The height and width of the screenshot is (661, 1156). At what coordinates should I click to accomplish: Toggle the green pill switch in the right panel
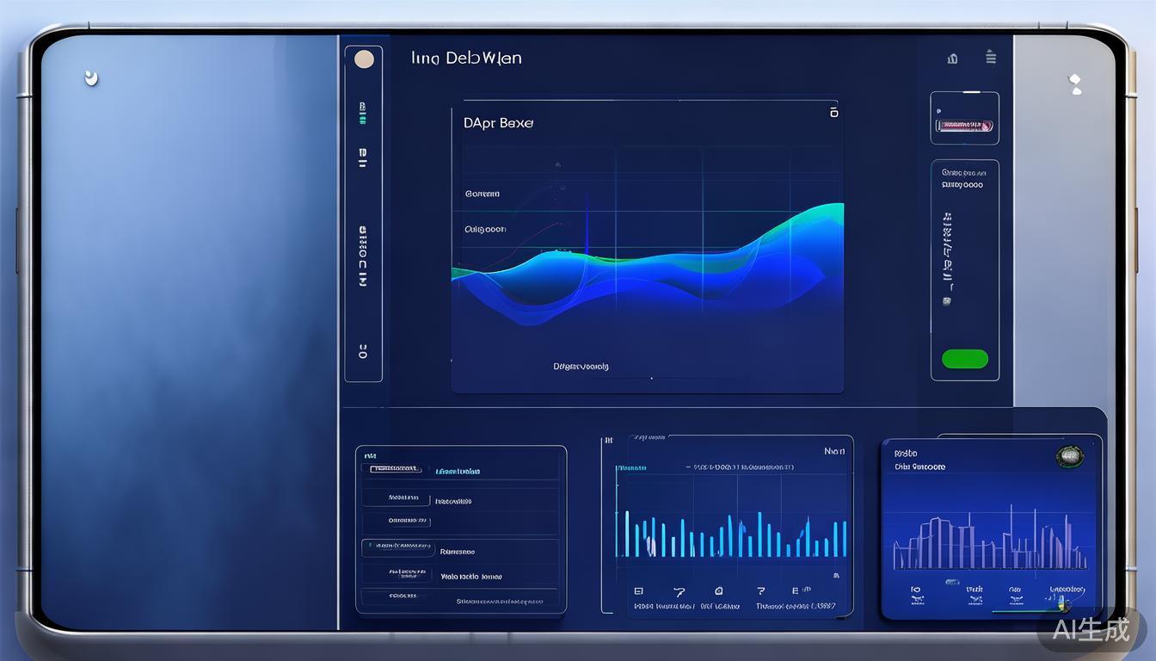964,359
